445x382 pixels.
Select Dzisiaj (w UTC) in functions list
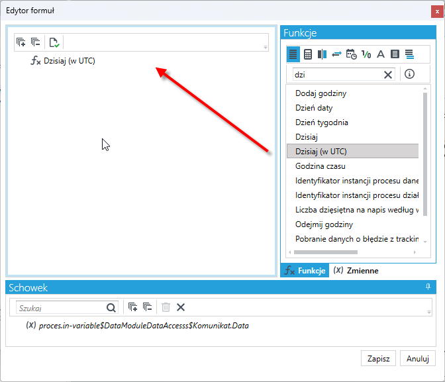click(352, 151)
